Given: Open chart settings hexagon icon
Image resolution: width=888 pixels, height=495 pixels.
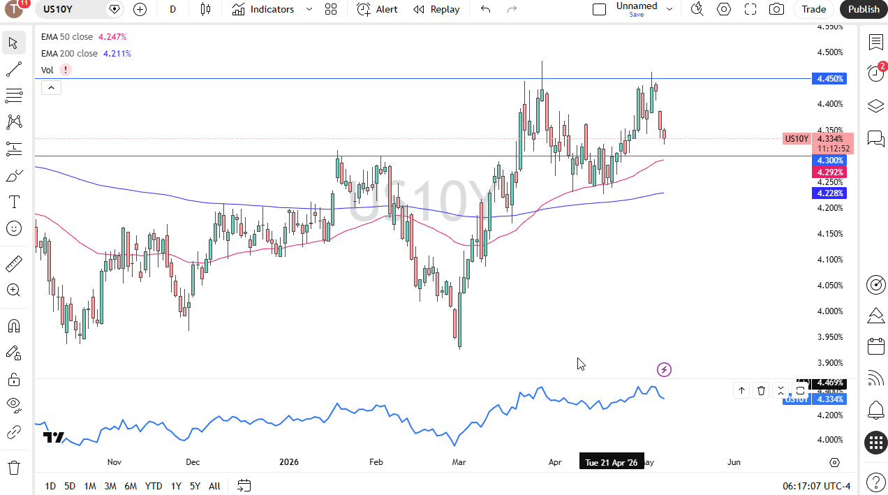Looking at the screenshot, I should (724, 9).
